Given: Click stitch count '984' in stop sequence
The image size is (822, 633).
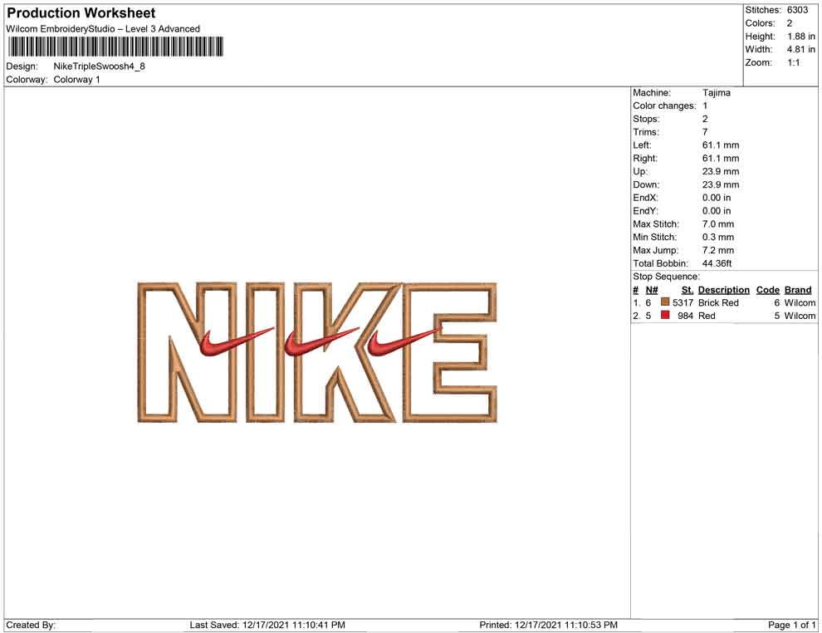Looking at the screenshot, I should point(686,316).
